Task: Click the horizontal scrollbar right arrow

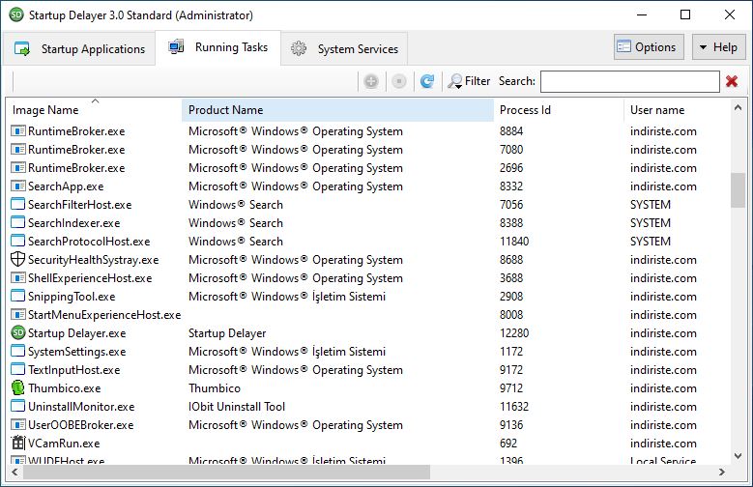Action: pos(722,473)
